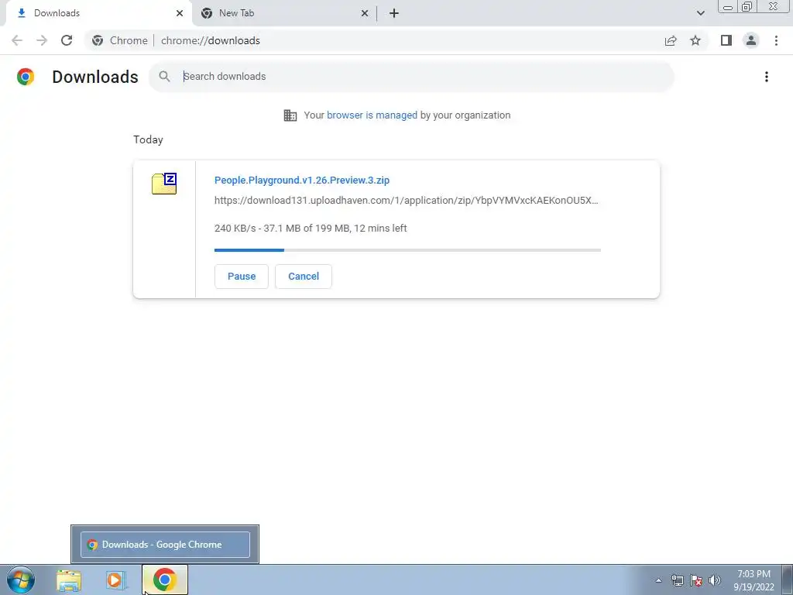793x595 pixels.
Task: Show hidden system tray icons
Action: (x=658, y=580)
